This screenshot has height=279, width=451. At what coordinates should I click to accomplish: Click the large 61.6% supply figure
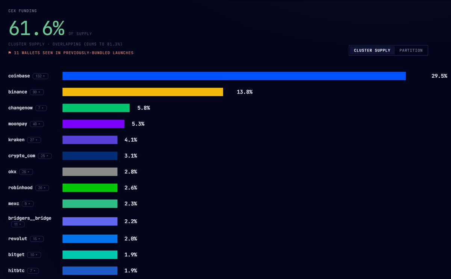pyautogui.click(x=37, y=28)
